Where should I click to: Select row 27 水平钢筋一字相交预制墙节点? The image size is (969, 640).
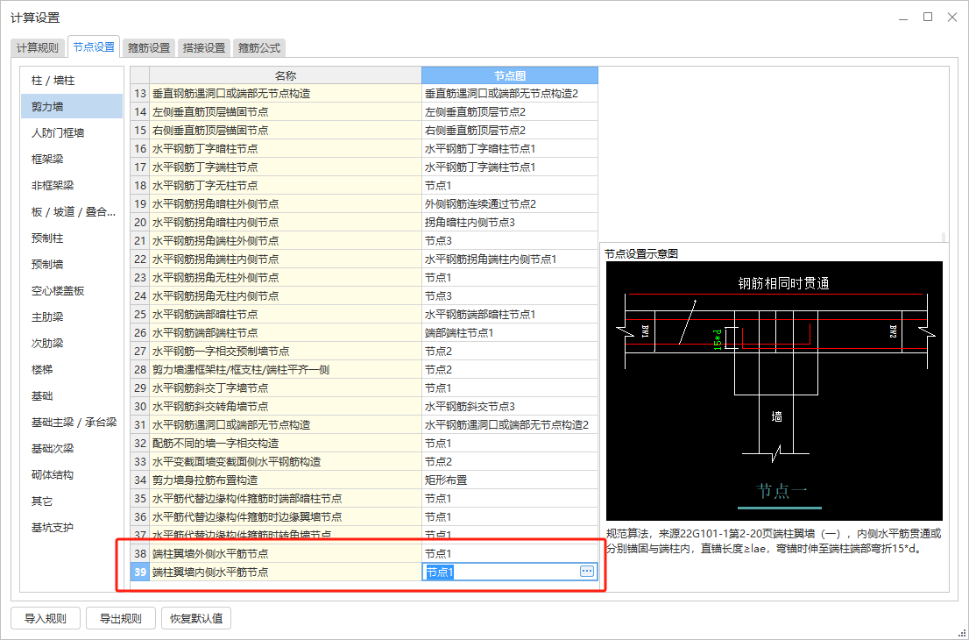286,352
